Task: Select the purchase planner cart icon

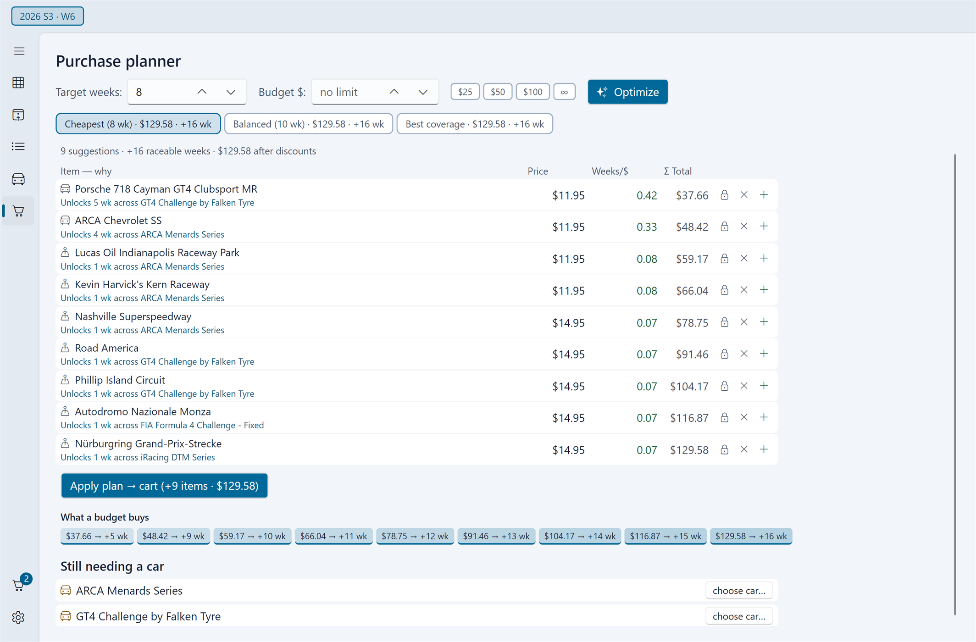Action: (x=18, y=211)
